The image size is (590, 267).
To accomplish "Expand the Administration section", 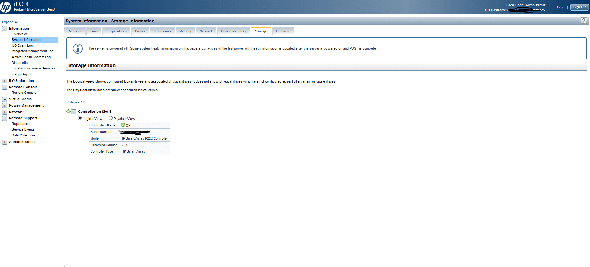I will click(5, 142).
